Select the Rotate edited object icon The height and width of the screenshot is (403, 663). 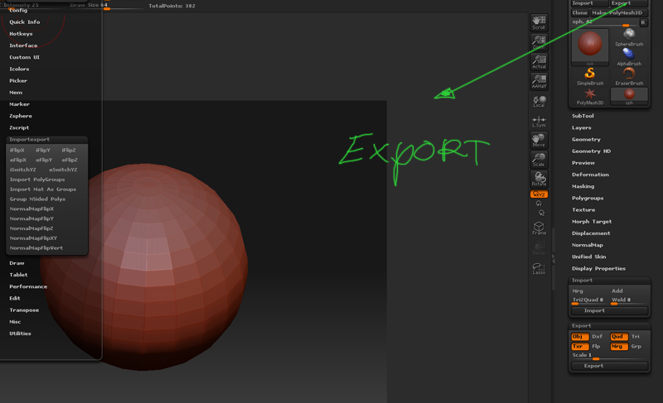click(539, 179)
